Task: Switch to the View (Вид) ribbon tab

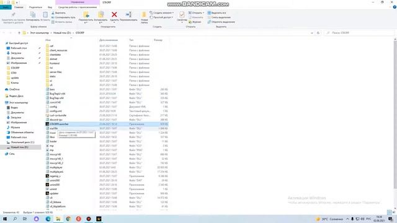Action: pyautogui.click(x=50, y=7)
